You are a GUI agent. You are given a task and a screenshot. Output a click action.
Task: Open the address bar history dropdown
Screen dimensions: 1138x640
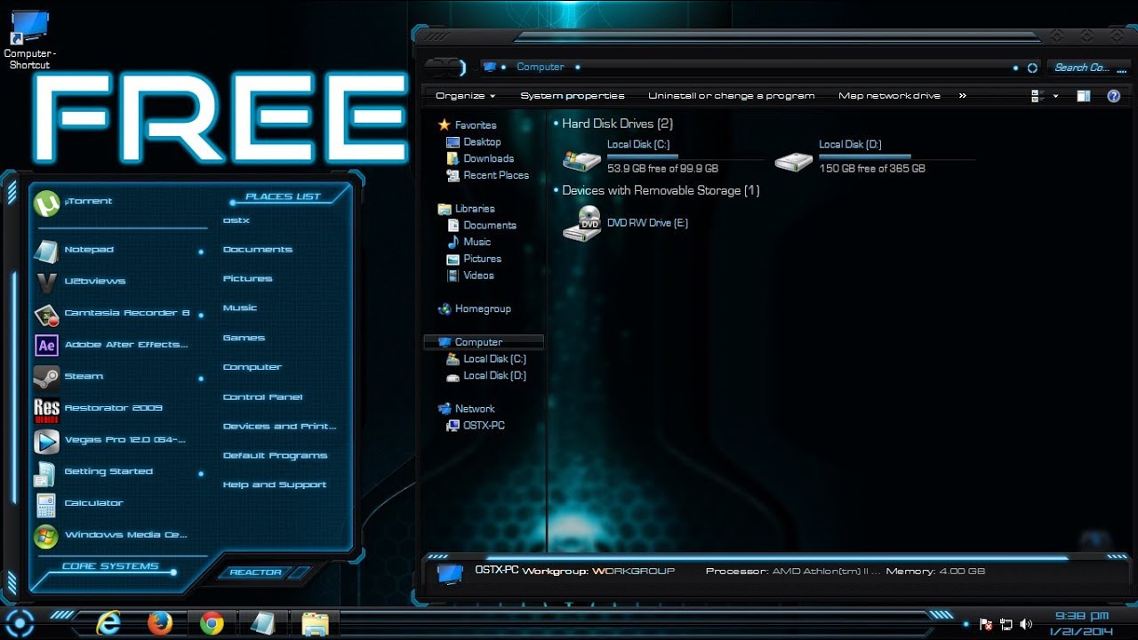pyautogui.click(x=1016, y=68)
